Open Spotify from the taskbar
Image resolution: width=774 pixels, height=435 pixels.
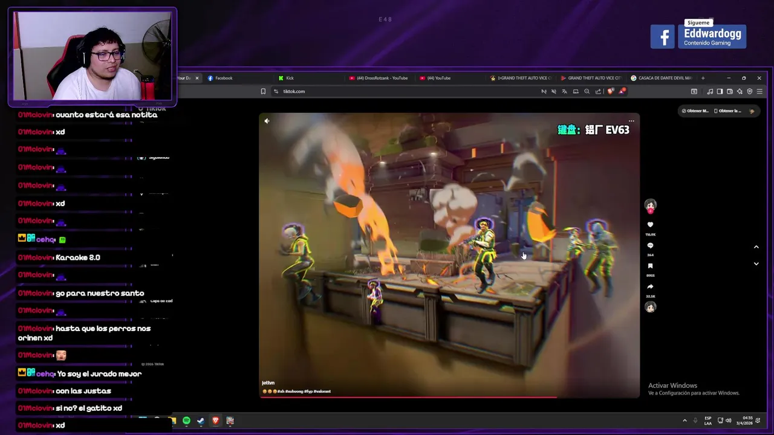[186, 420]
